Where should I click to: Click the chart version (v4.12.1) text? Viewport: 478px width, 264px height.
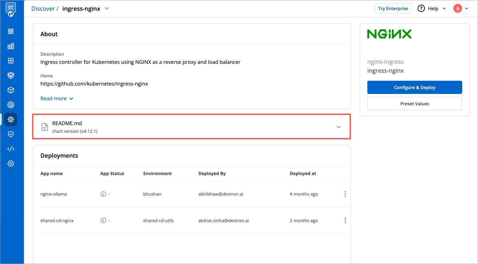75,131
